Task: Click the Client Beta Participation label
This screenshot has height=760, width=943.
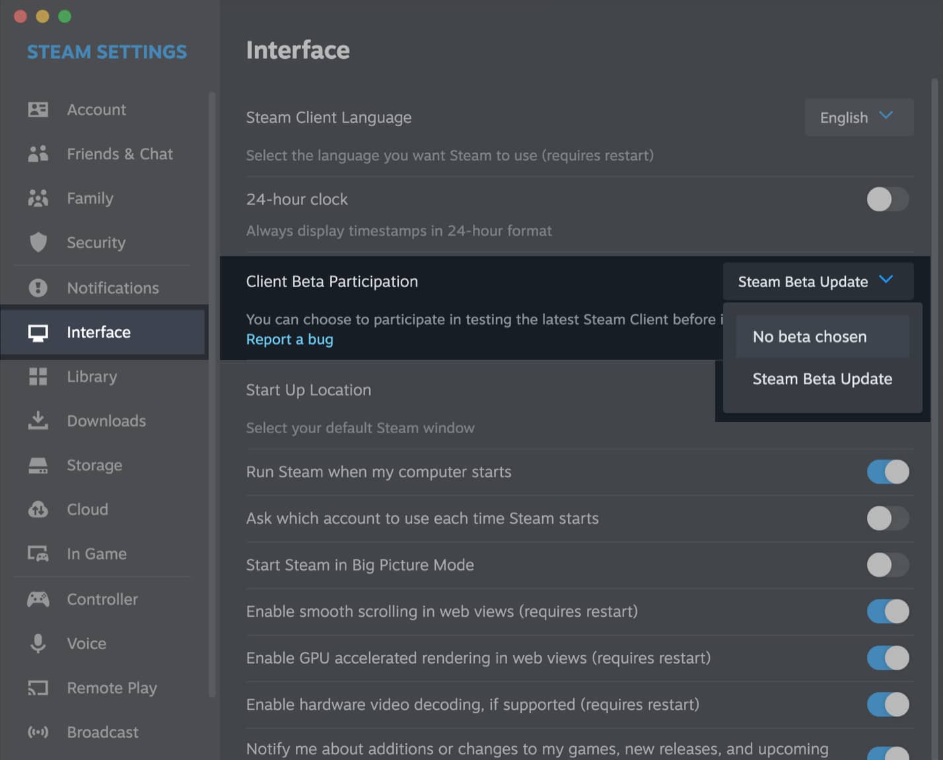Action: pos(332,281)
